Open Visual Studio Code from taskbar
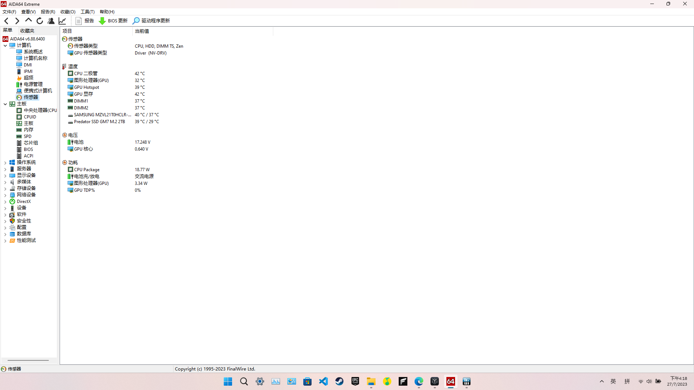 (x=323, y=382)
